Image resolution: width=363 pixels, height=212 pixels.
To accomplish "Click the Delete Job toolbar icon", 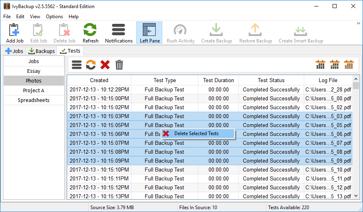I will [64, 33].
